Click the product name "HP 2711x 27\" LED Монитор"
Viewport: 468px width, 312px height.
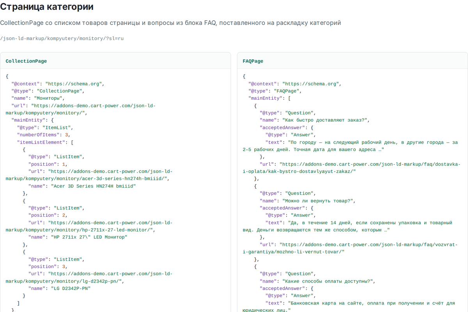pos(89,237)
